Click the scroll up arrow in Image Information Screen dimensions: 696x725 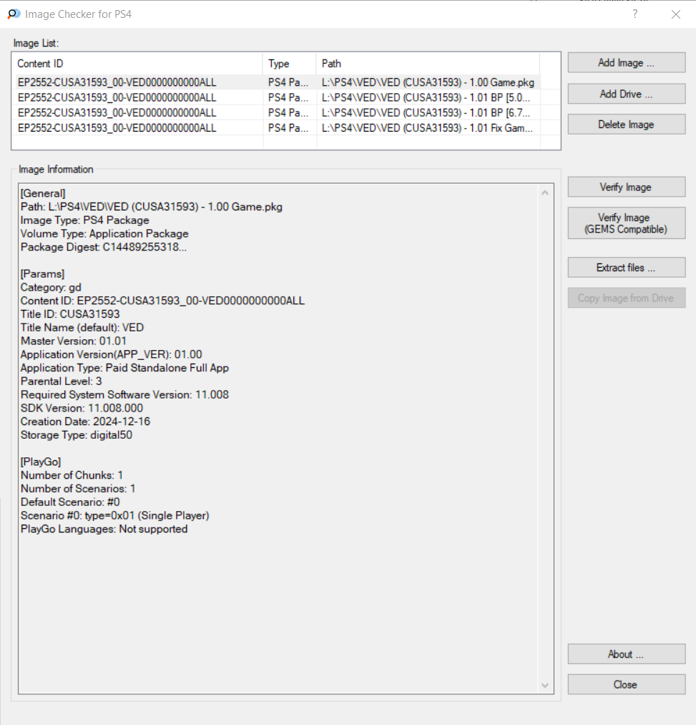545,193
